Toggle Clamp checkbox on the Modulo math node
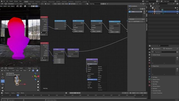 point(110,28)
